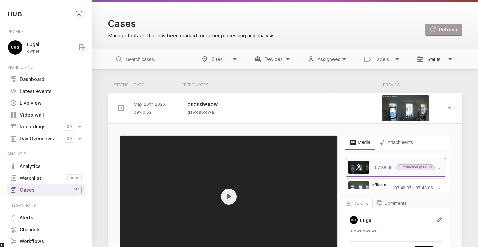Collapse the dadadwadw case row arrow

449,108
